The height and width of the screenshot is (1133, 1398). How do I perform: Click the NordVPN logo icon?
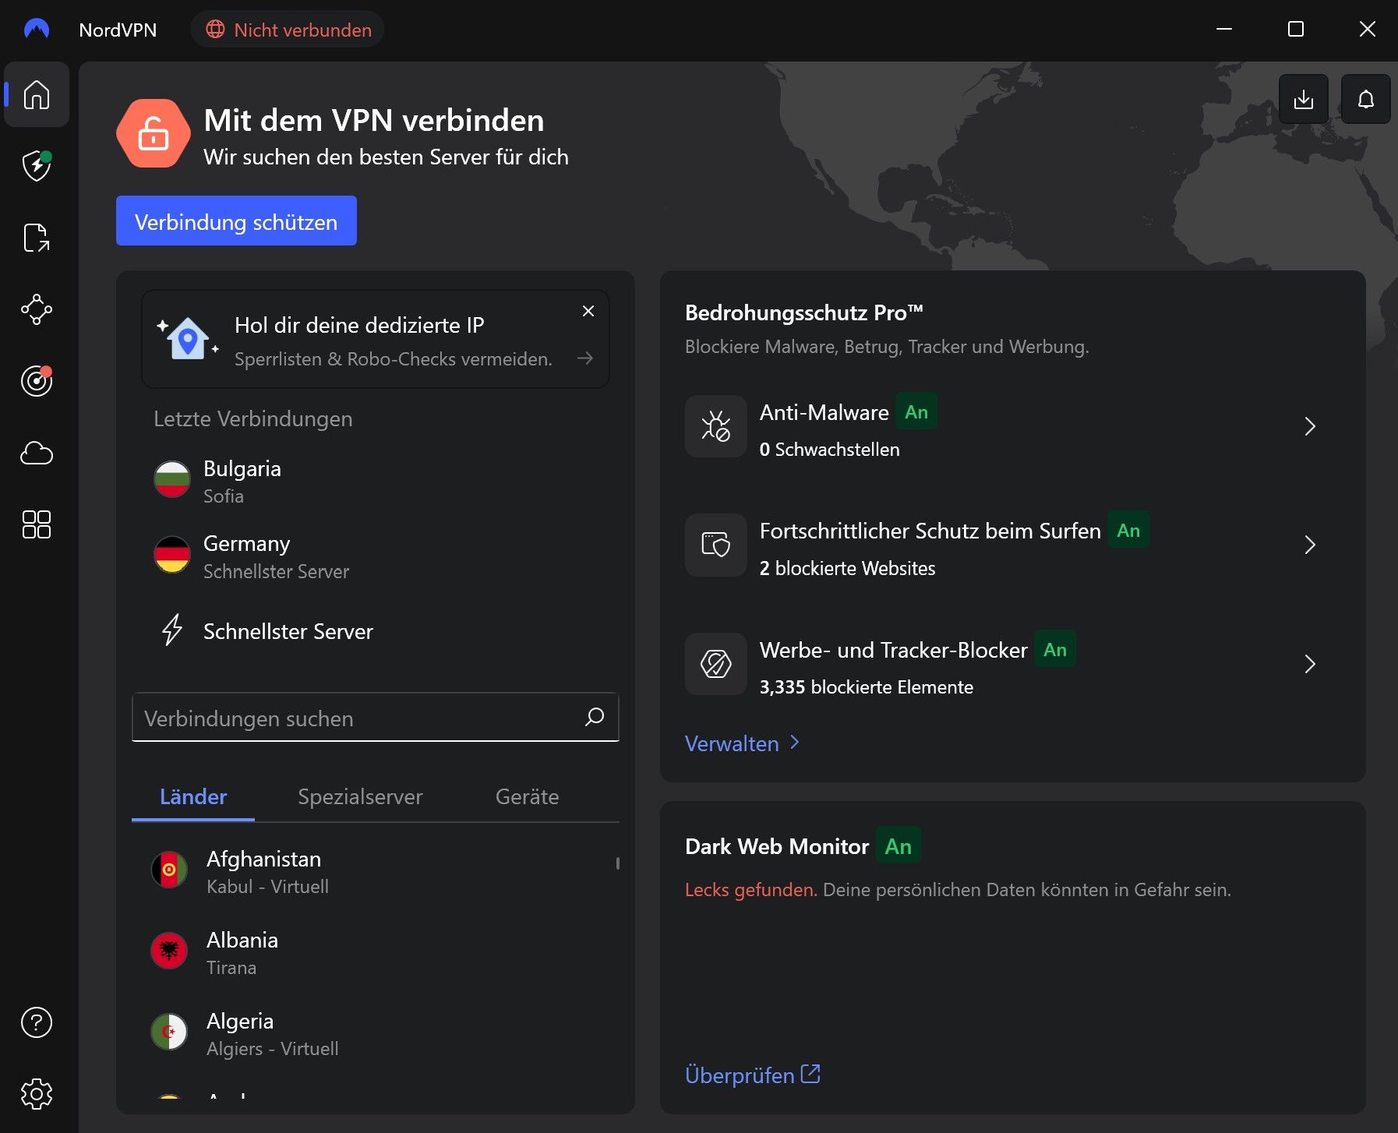37,30
